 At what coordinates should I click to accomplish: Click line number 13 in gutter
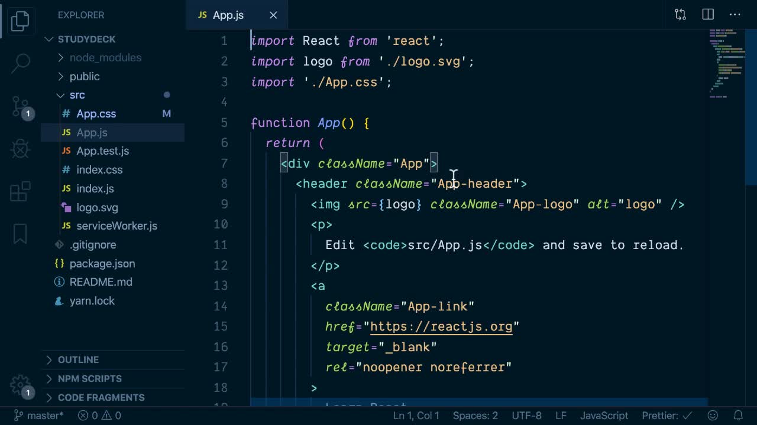220,286
